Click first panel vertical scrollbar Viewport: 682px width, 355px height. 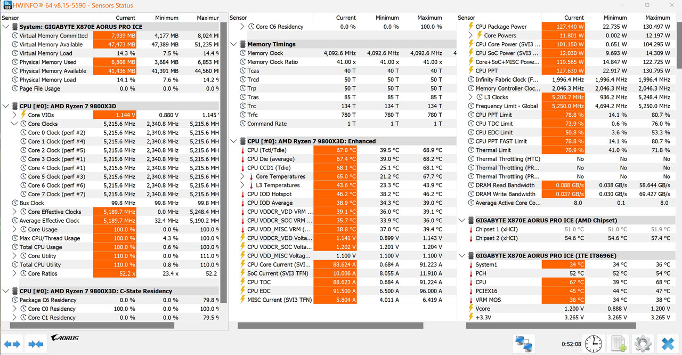[x=224, y=163]
